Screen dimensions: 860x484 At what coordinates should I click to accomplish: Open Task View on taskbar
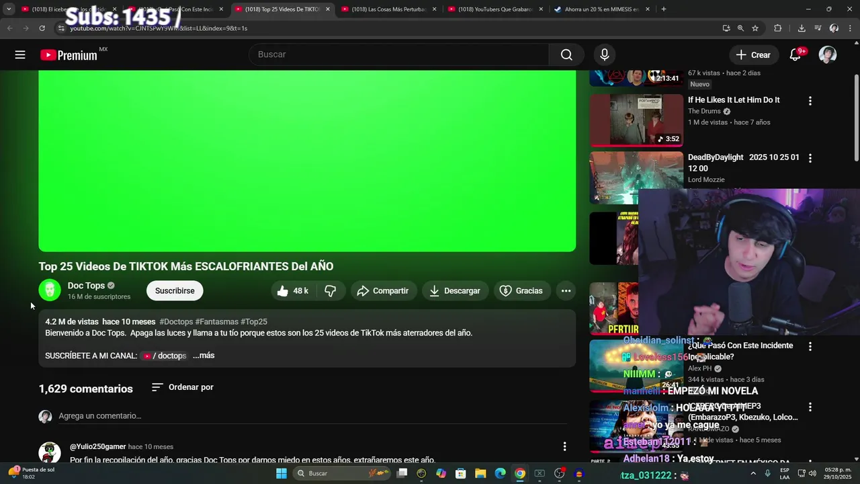[x=402, y=473]
